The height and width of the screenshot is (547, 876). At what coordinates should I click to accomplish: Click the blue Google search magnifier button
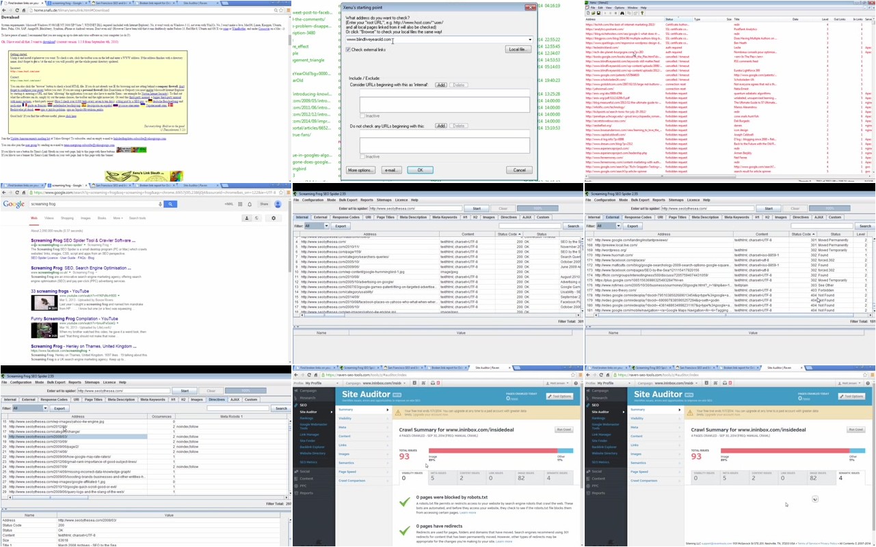tap(170, 204)
